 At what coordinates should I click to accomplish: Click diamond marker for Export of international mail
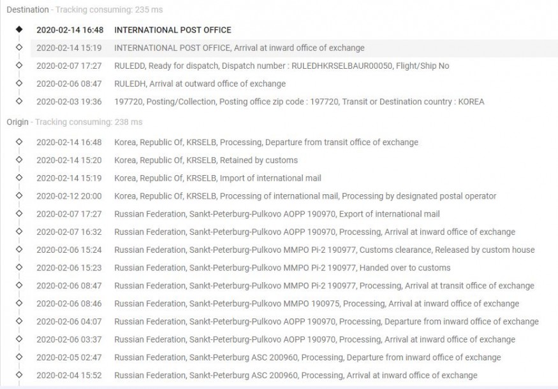18,213
